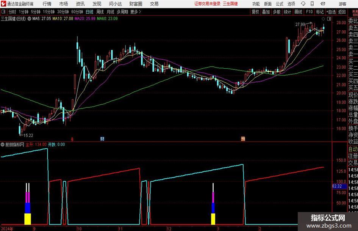This screenshot has width=358, height=231.
Task: Click the 通达信 red logo icon
Action: 3,4
